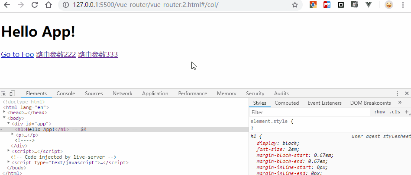The image size is (411, 175).
Task: Open the Security tab
Action: [x=255, y=94]
